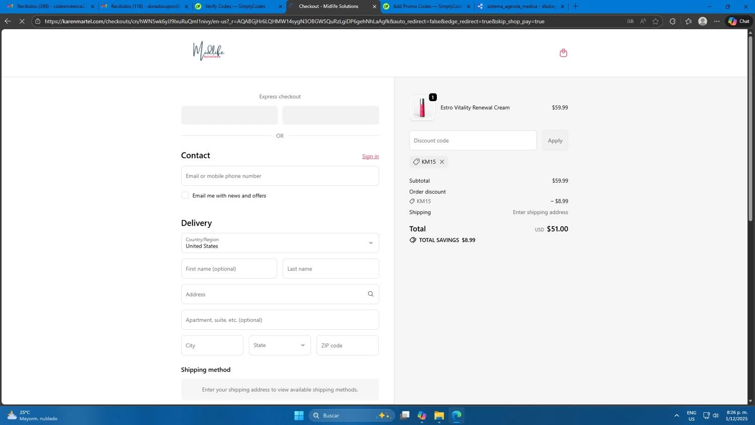Click the City input field

pos(212,345)
